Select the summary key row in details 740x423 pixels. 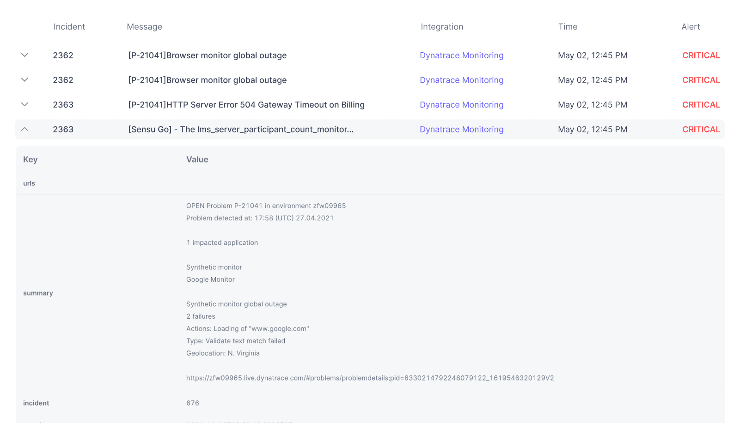click(38, 293)
